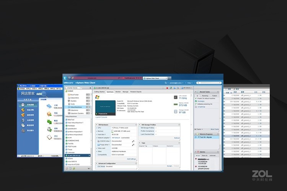This screenshot has width=287, height=191.
Task: Click the Assign link in Tags panel
Action: pos(169,166)
